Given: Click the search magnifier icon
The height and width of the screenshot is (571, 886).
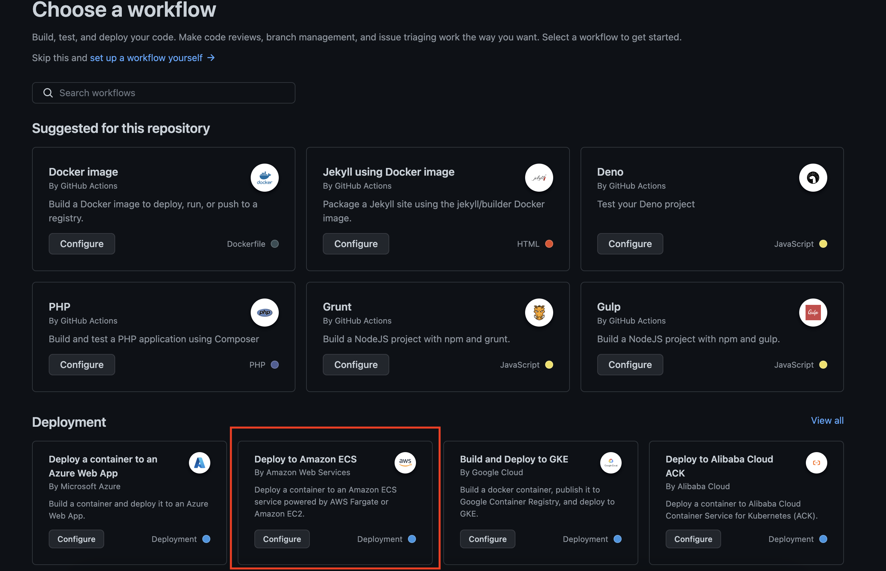Looking at the screenshot, I should tap(48, 93).
